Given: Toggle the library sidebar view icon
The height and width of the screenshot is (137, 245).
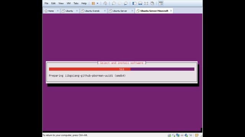Looking at the screenshot, I should click(x=134, y=3).
